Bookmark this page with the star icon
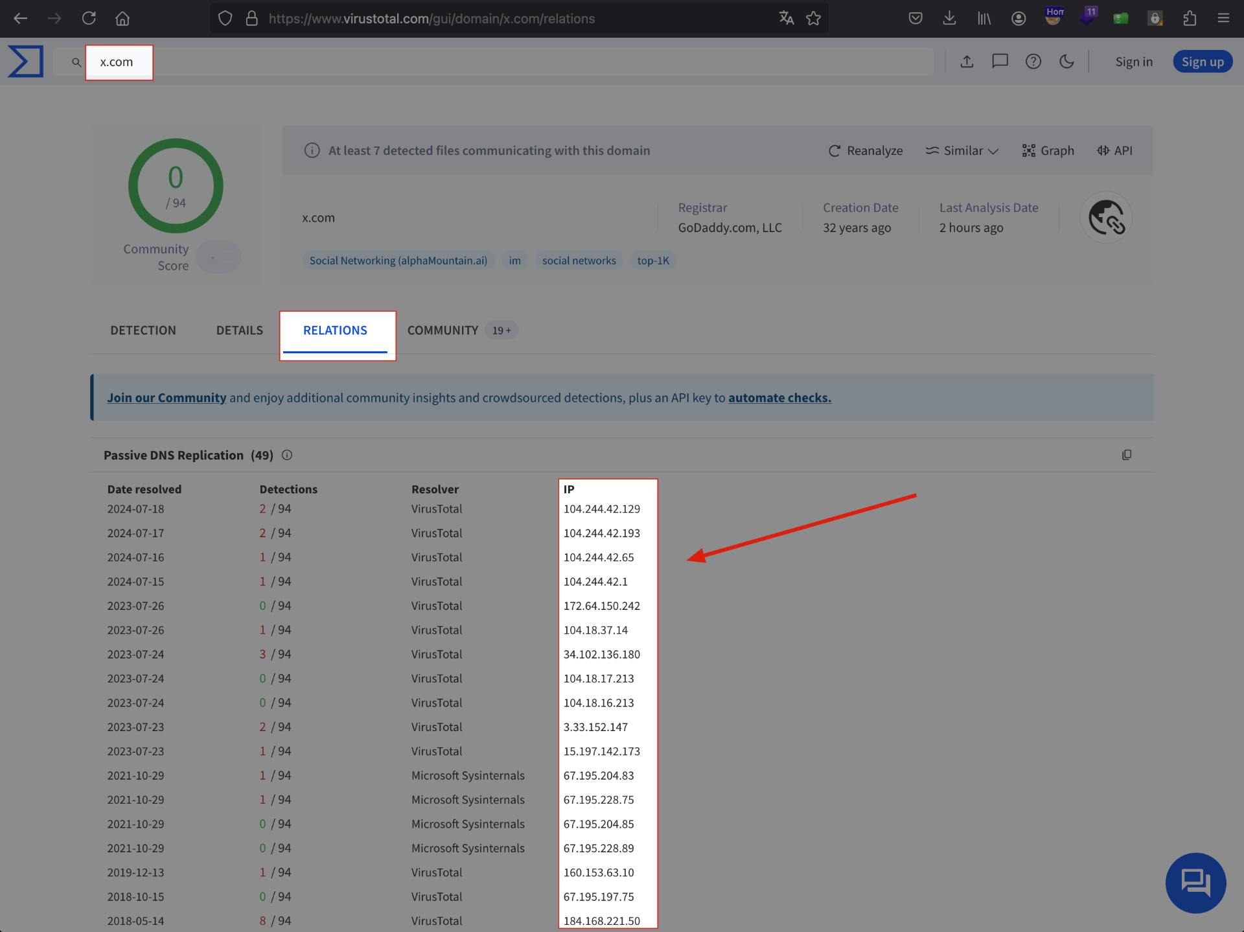Screen dimensions: 1244x932 (814, 18)
